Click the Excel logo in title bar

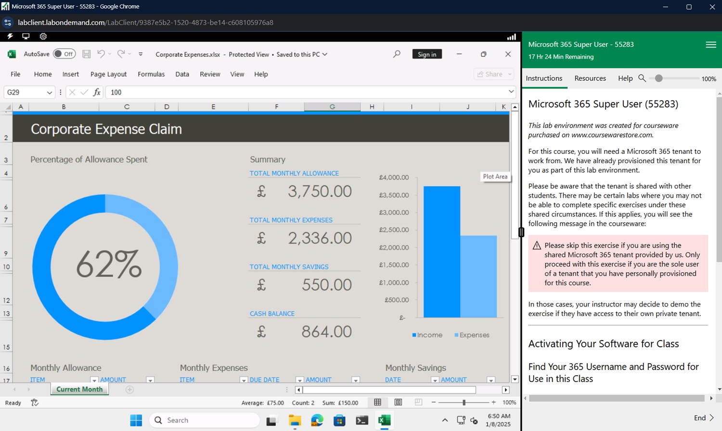click(x=12, y=54)
